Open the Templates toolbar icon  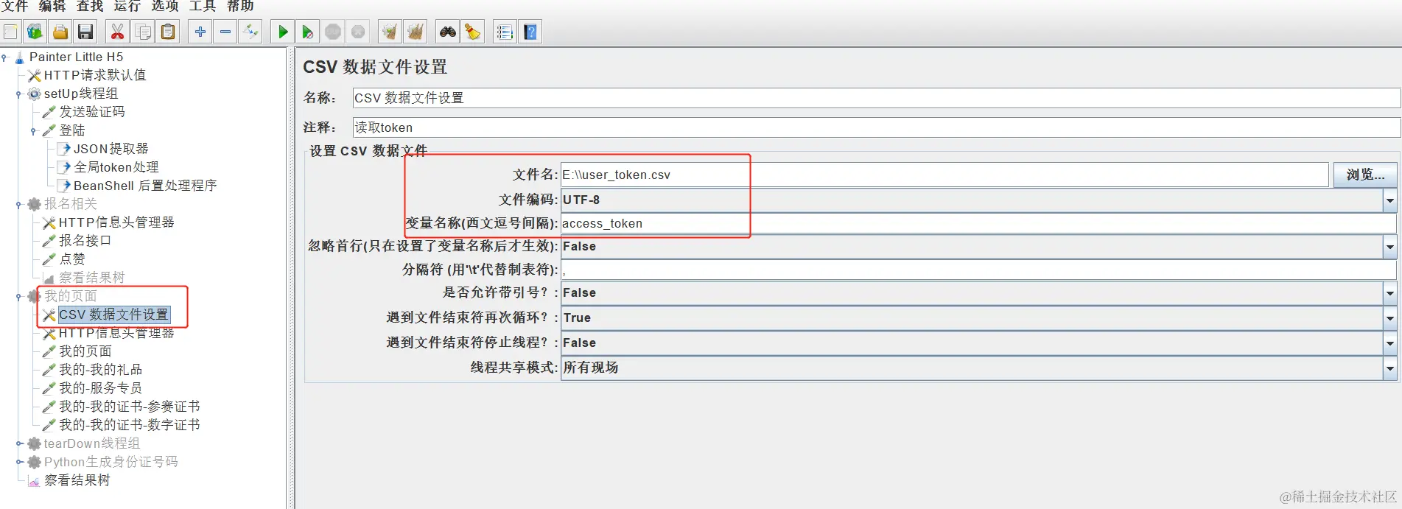(x=35, y=32)
